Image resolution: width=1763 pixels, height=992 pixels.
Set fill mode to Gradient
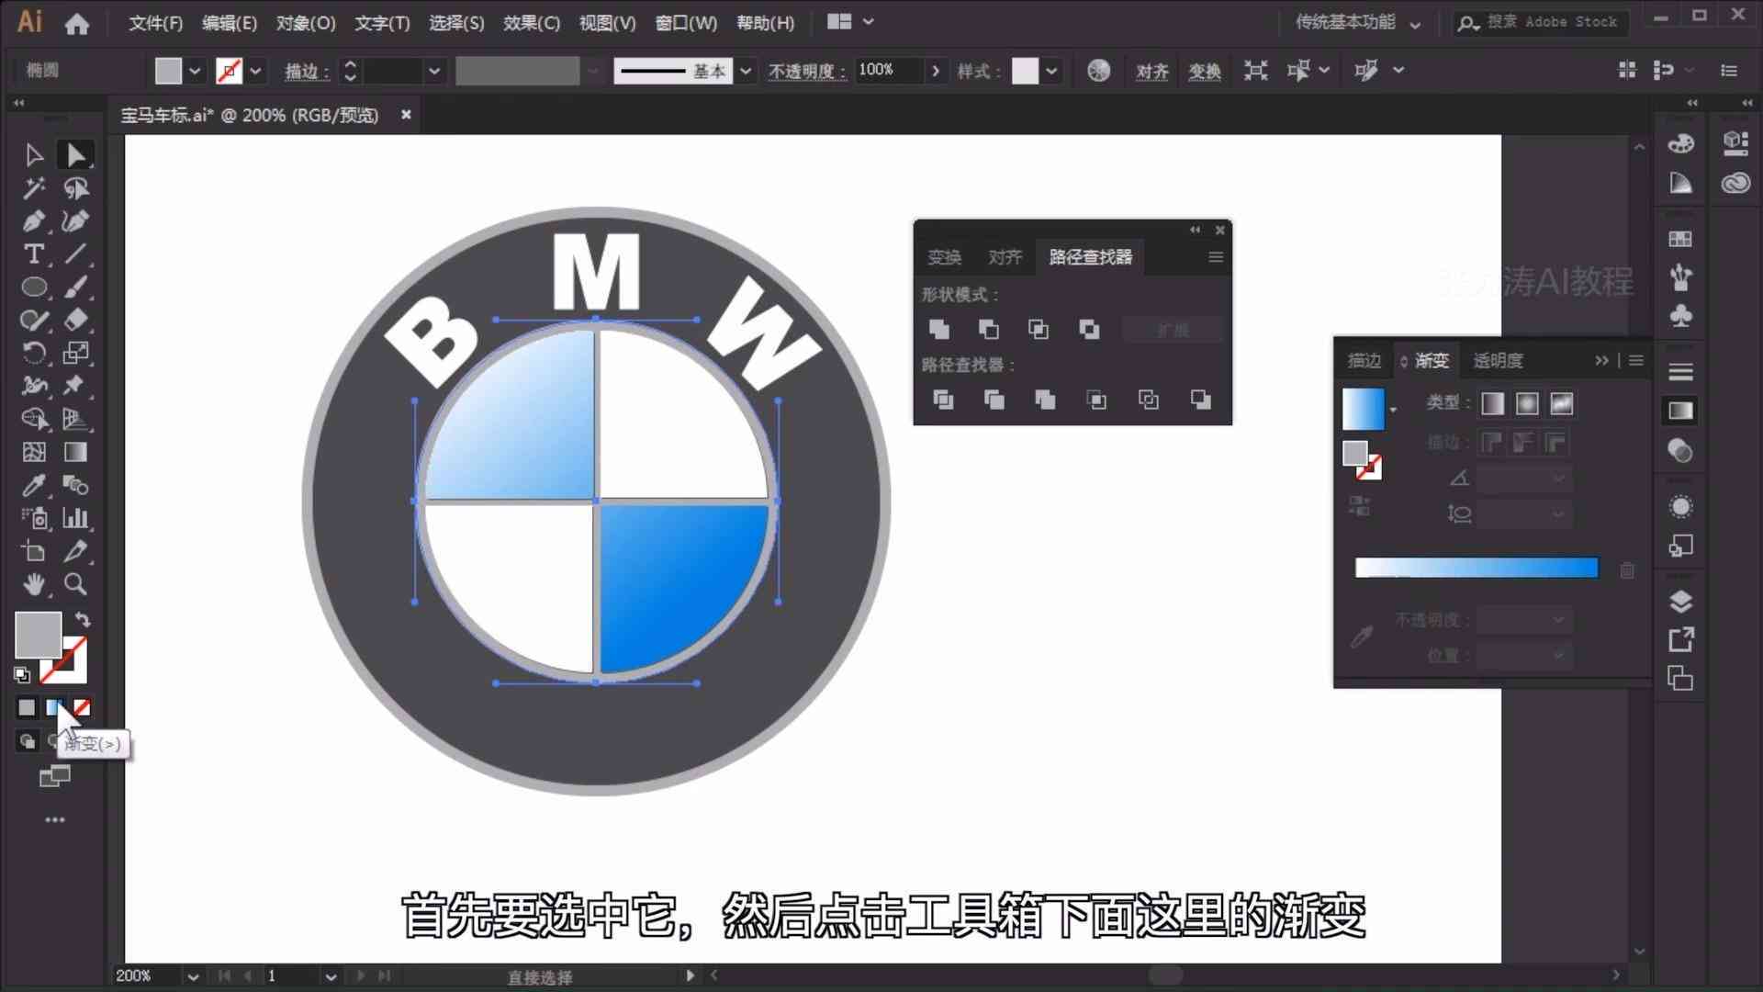click(x=55, y=707)
